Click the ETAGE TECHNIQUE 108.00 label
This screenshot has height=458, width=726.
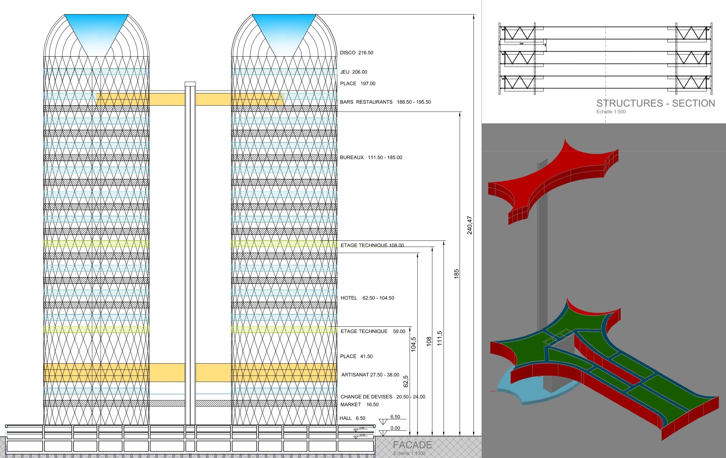[372, 245]
